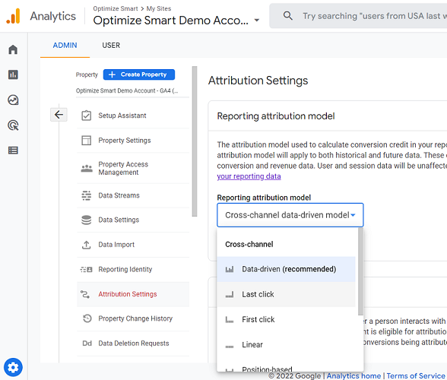Open the Analytics home footer link
Screen dimensions: 447x380
(x=353, y=375)
